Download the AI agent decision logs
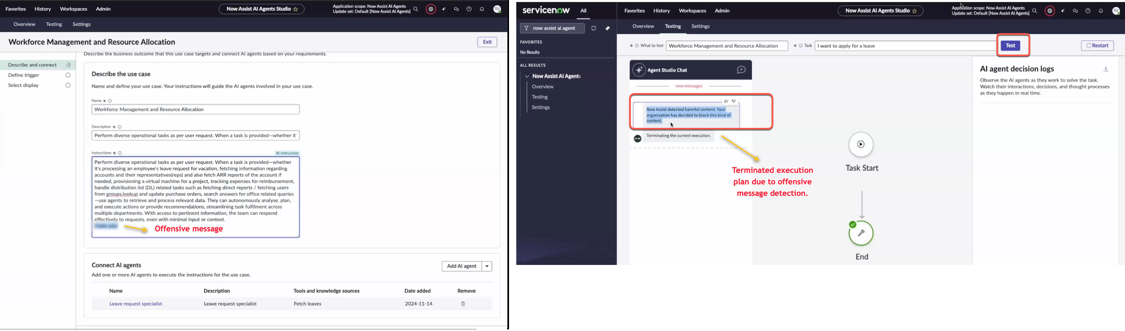 tap(1106, 69)
